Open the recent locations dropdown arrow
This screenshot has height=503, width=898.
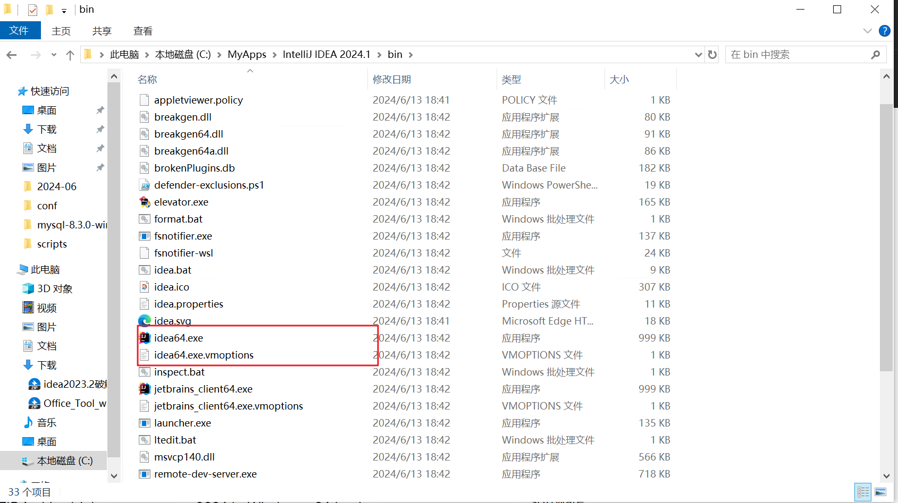[x=54, y=55]
